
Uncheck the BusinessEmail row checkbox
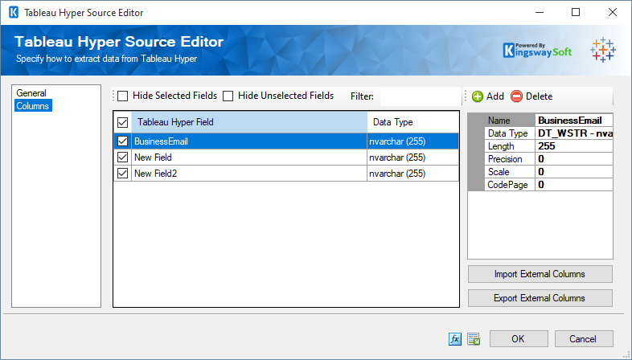122,141
